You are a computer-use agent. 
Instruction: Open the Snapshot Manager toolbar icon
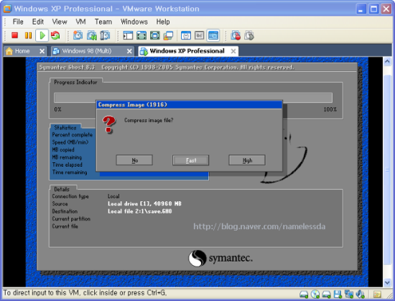[x=105, y=35]
